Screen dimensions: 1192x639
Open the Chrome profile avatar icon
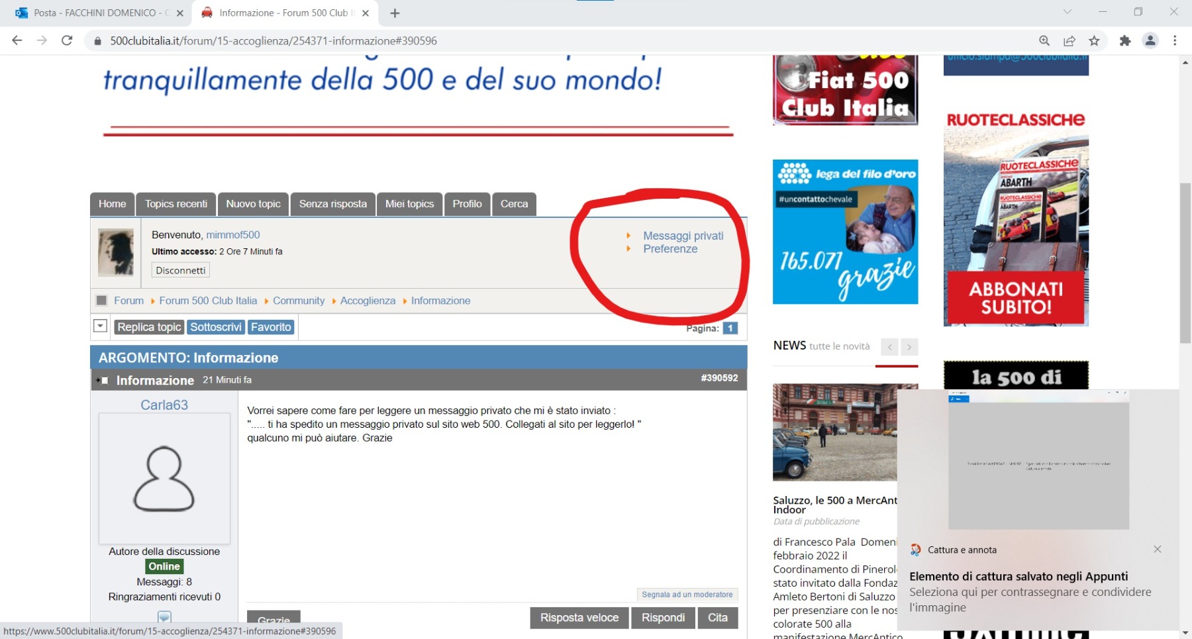click(x=1150, y=40)
